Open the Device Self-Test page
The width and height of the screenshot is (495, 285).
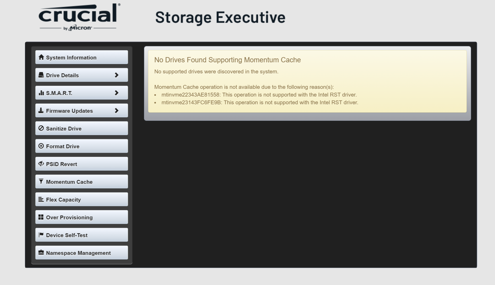click(x=82, y=235)
